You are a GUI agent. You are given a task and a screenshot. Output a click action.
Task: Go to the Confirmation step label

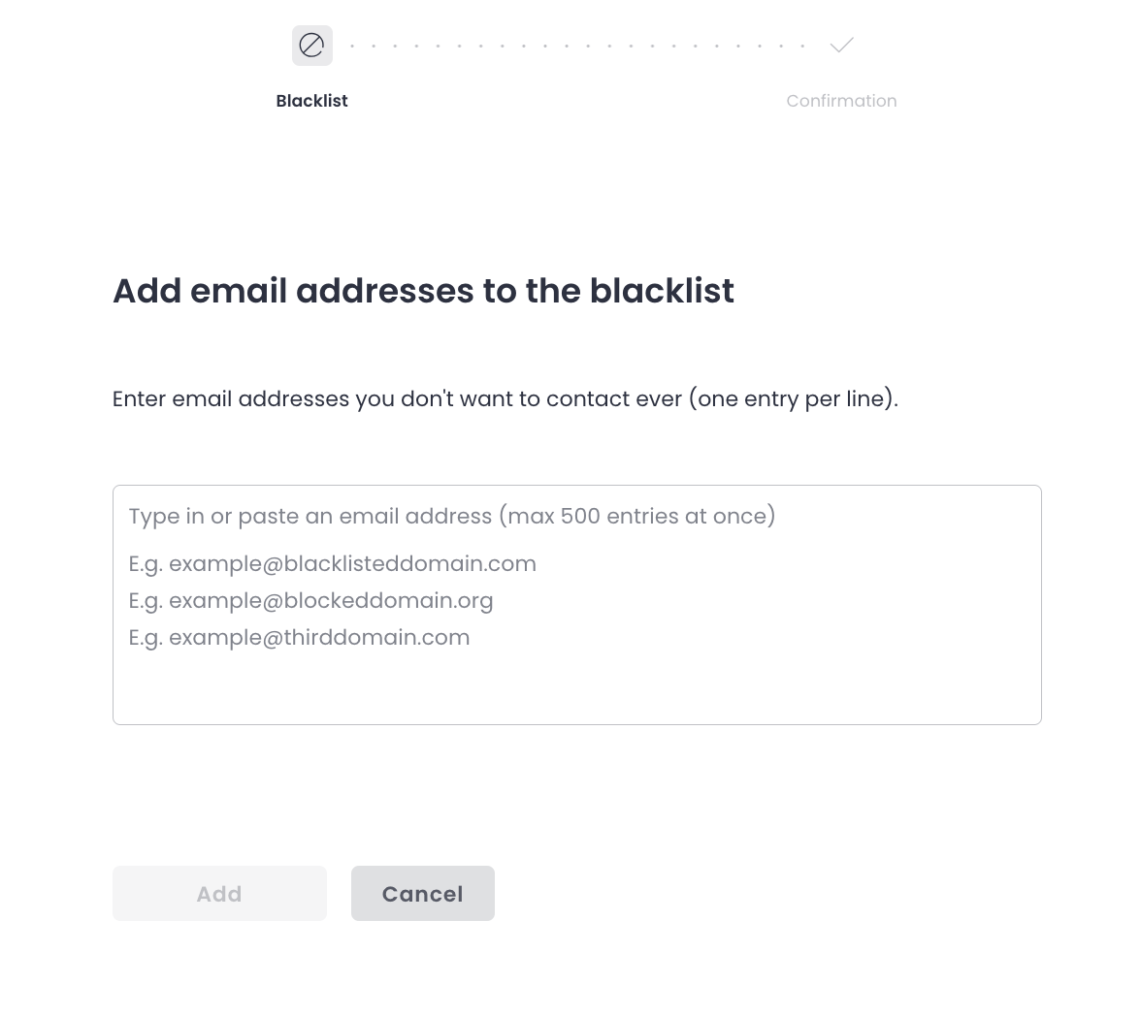841,101
